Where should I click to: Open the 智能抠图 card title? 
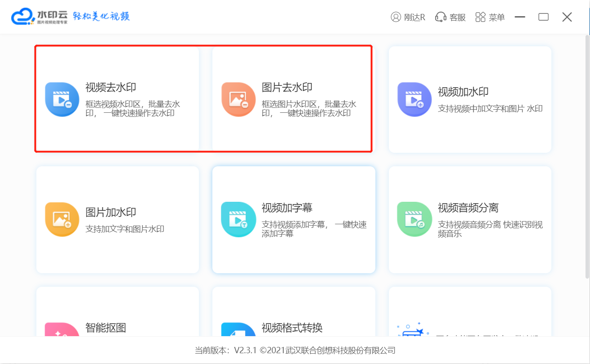pos(106,328)
